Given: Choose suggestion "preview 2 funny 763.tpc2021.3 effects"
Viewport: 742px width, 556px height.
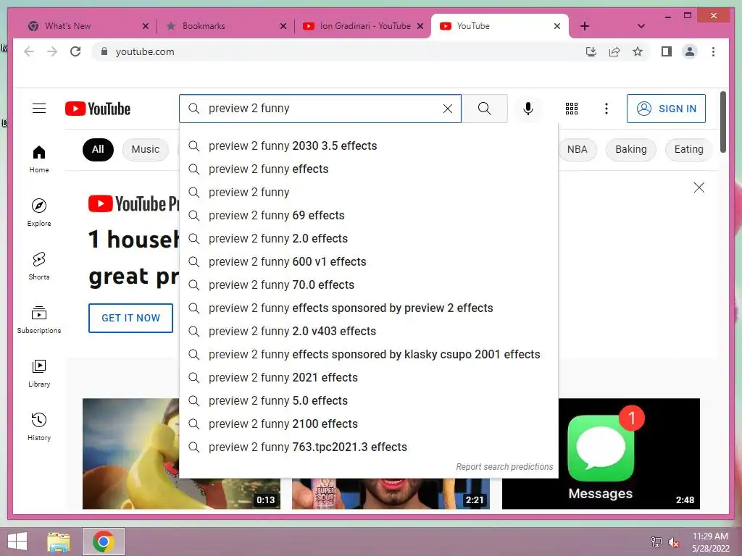Looking at the screenshot, I should (x=369, y=447).
